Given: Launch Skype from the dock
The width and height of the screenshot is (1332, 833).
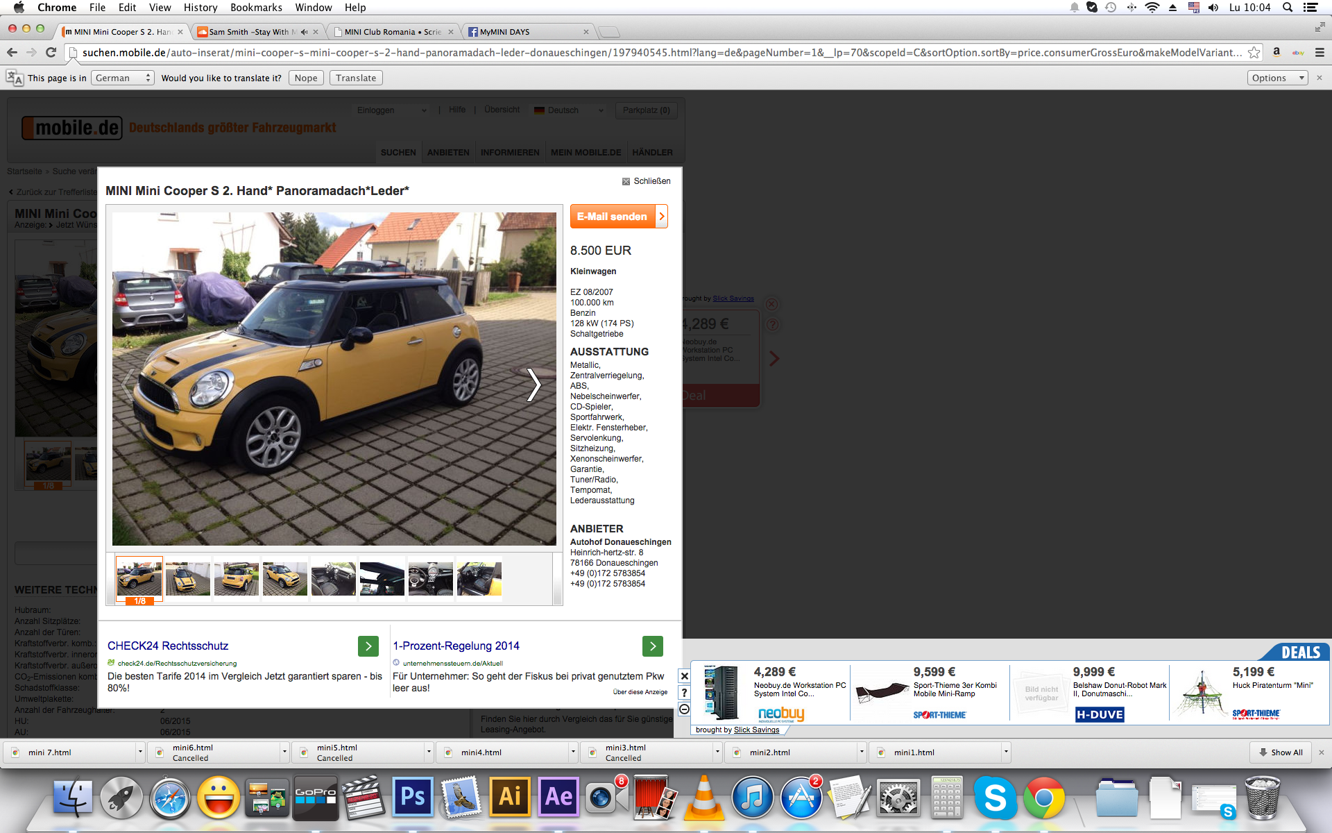Looking at the screenshot, I should (x=995, y=797).
